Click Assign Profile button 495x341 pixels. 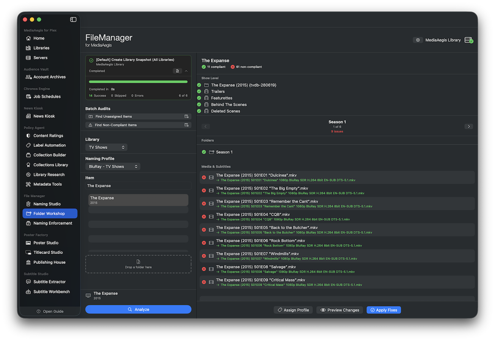pyautogui.click(x=293, y=310)
